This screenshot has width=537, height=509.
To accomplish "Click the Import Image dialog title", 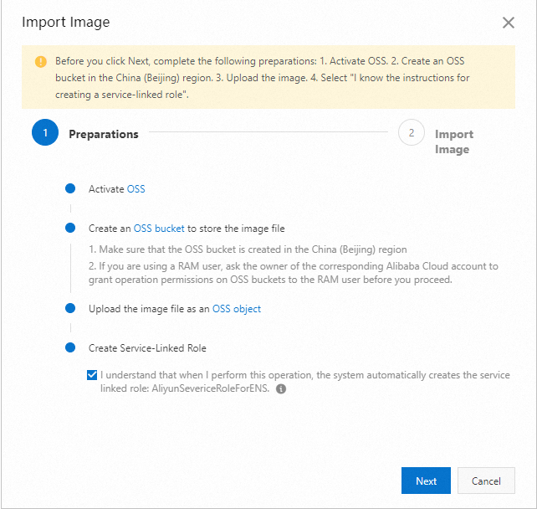I will (66, 23).
